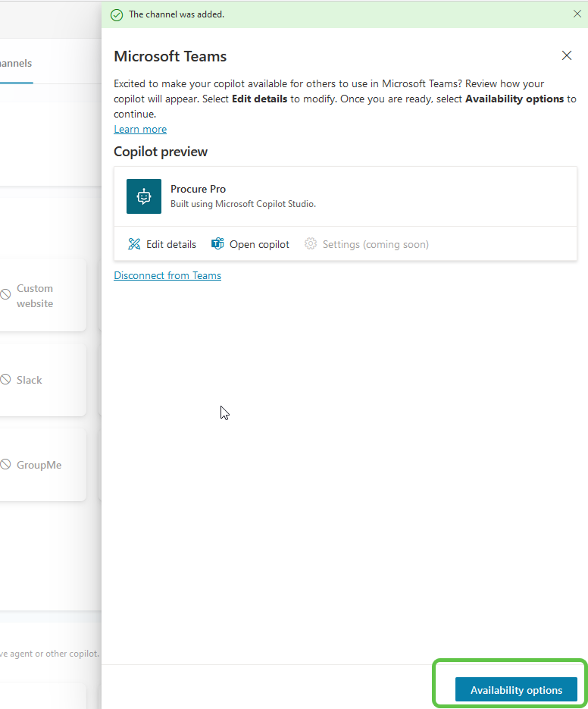The image size is (588, 709).
Task: Click the Open copilot label
Action: pyautogui.click(x=259, y=244)
